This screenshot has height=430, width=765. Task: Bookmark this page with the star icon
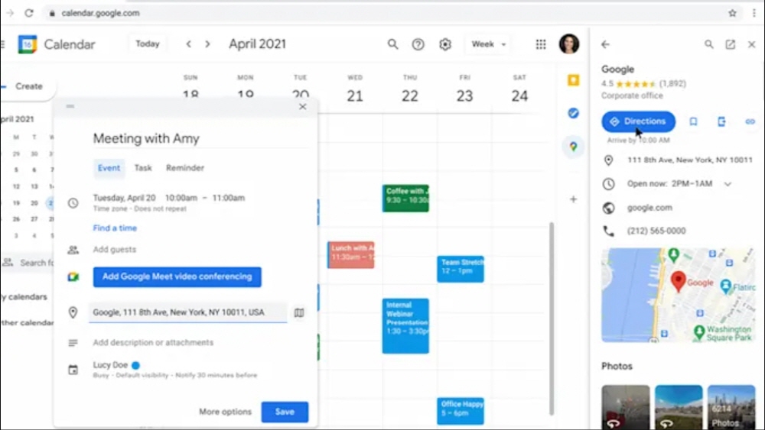pyautogui.click(x=732, y=13)
